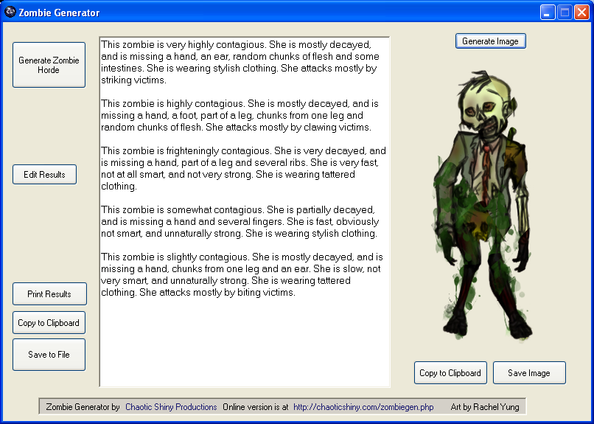Generate a new zombie image
Image resolution: width=594 pixels, height=424 pixels.
pos(490,41)
